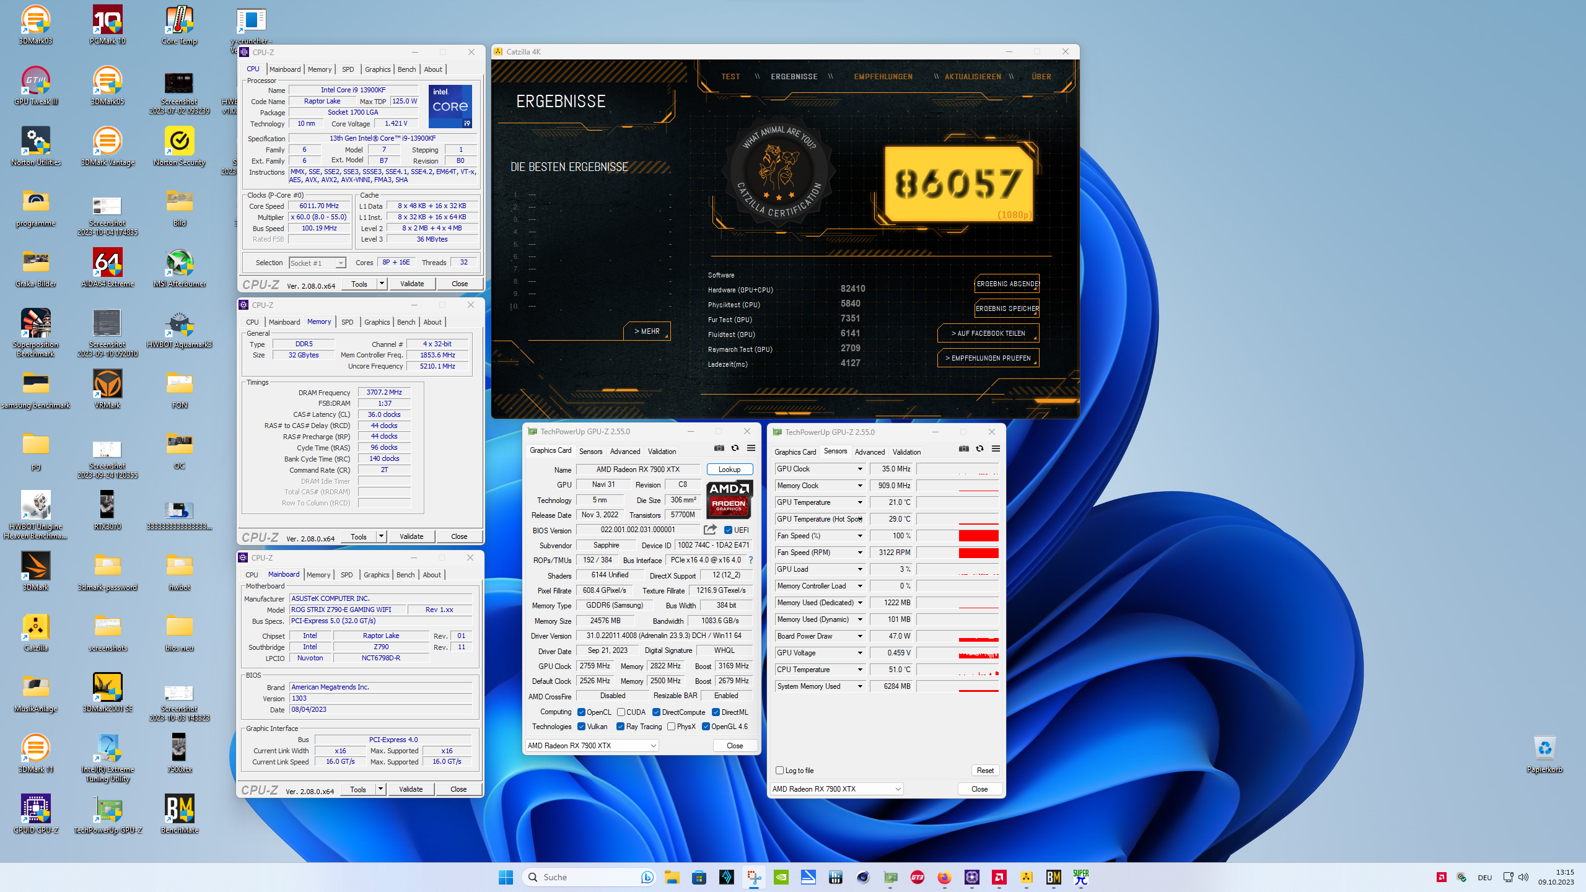The height and width of the screenshot is (892, 1586).
Task: Open the GPU selector dropdown in GPU-Z Graphics Card window
Action: pos(592,746)
